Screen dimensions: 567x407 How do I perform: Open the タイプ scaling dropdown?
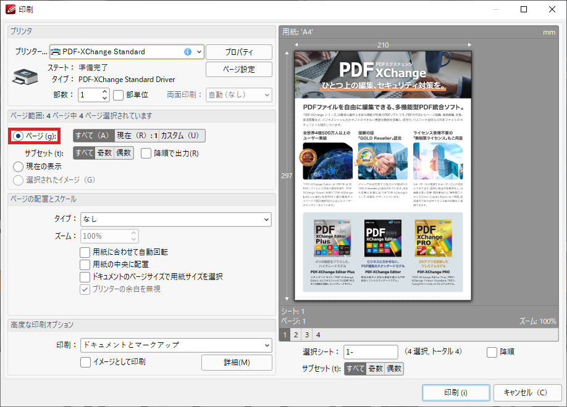[x=266, y=219]
